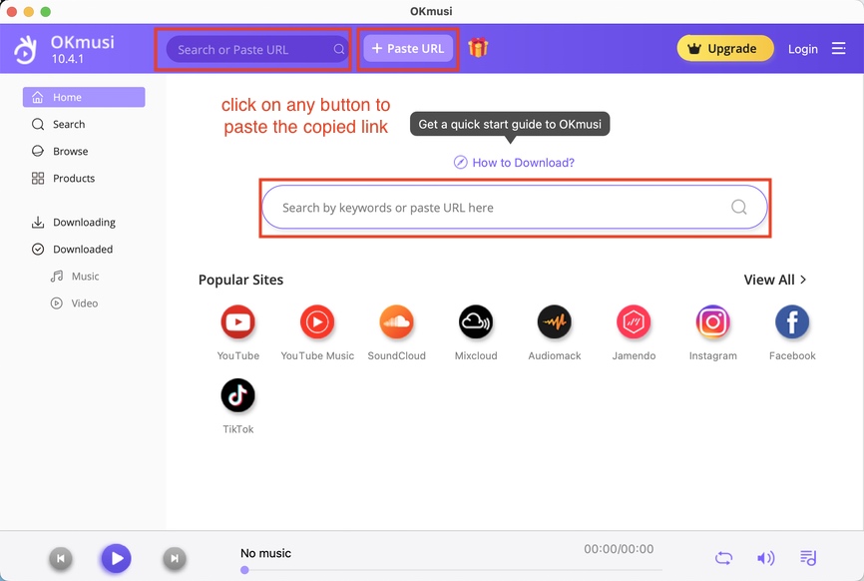Open the hamburger menu next to Login
864x581 pixels.
(x=841, y=48)
